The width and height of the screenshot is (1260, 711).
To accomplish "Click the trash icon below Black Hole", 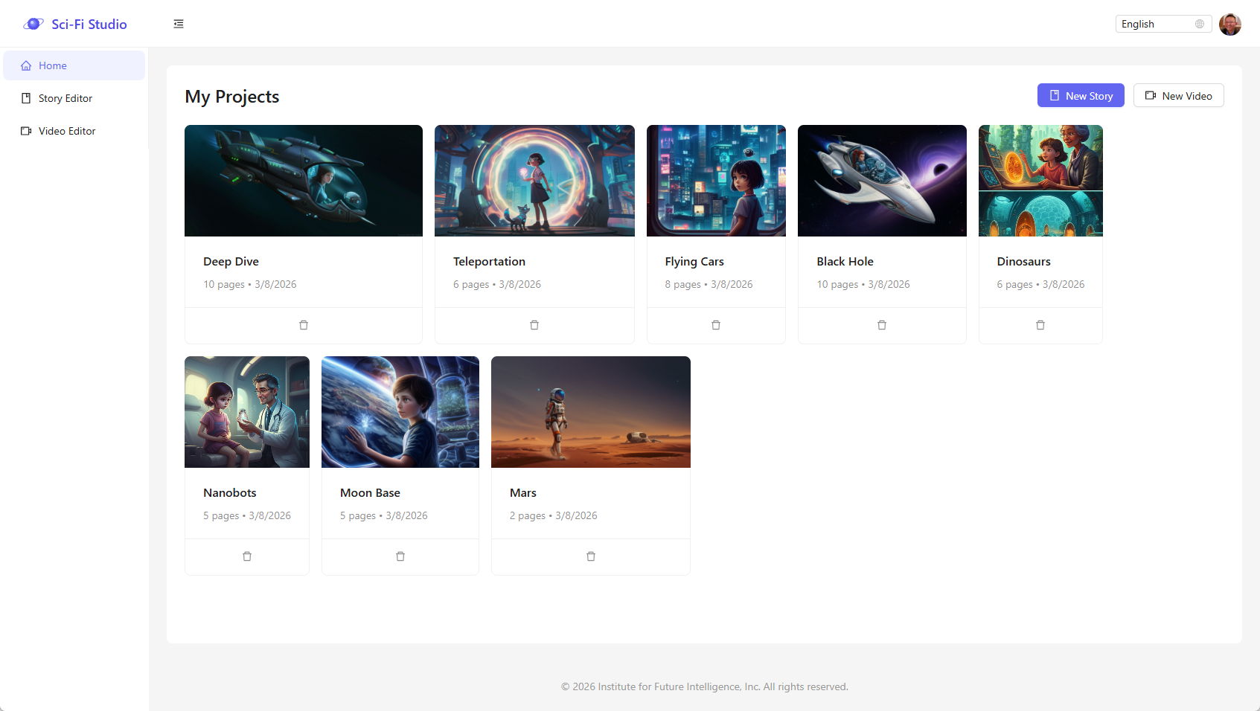I will tap(882, 325).
